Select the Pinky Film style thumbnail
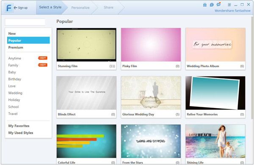Image resolution: width=254 pixels, height=165 pixels. click(151, 45)
